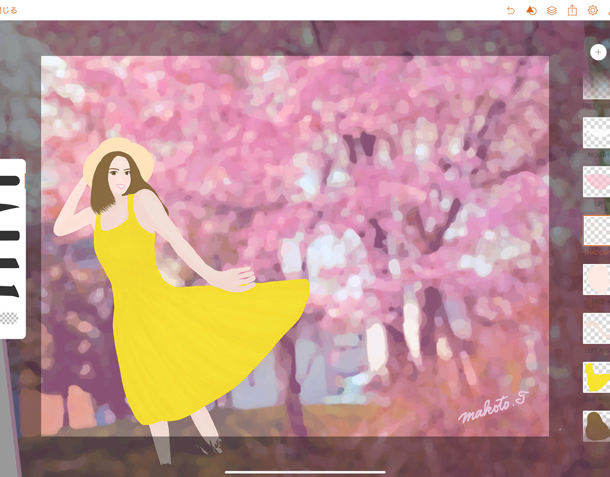The image size is (610, 477).
Task: Open the settings gear icon
Action: (x=592, y=10)
